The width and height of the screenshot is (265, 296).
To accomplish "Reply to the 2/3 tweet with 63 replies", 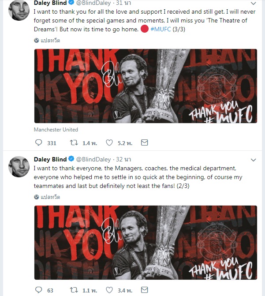I will coord(39,290).
